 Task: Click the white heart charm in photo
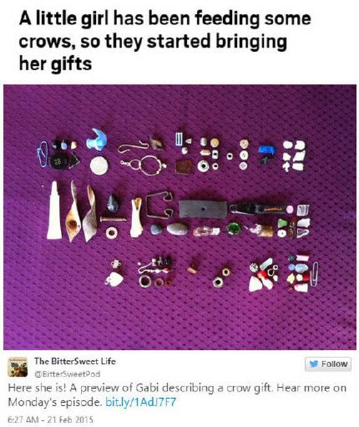click(115, 280)
